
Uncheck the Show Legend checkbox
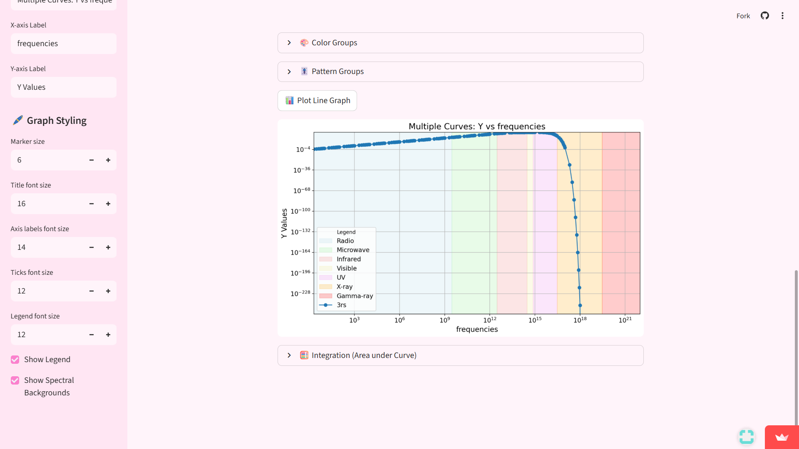click(x=15, y=360)
